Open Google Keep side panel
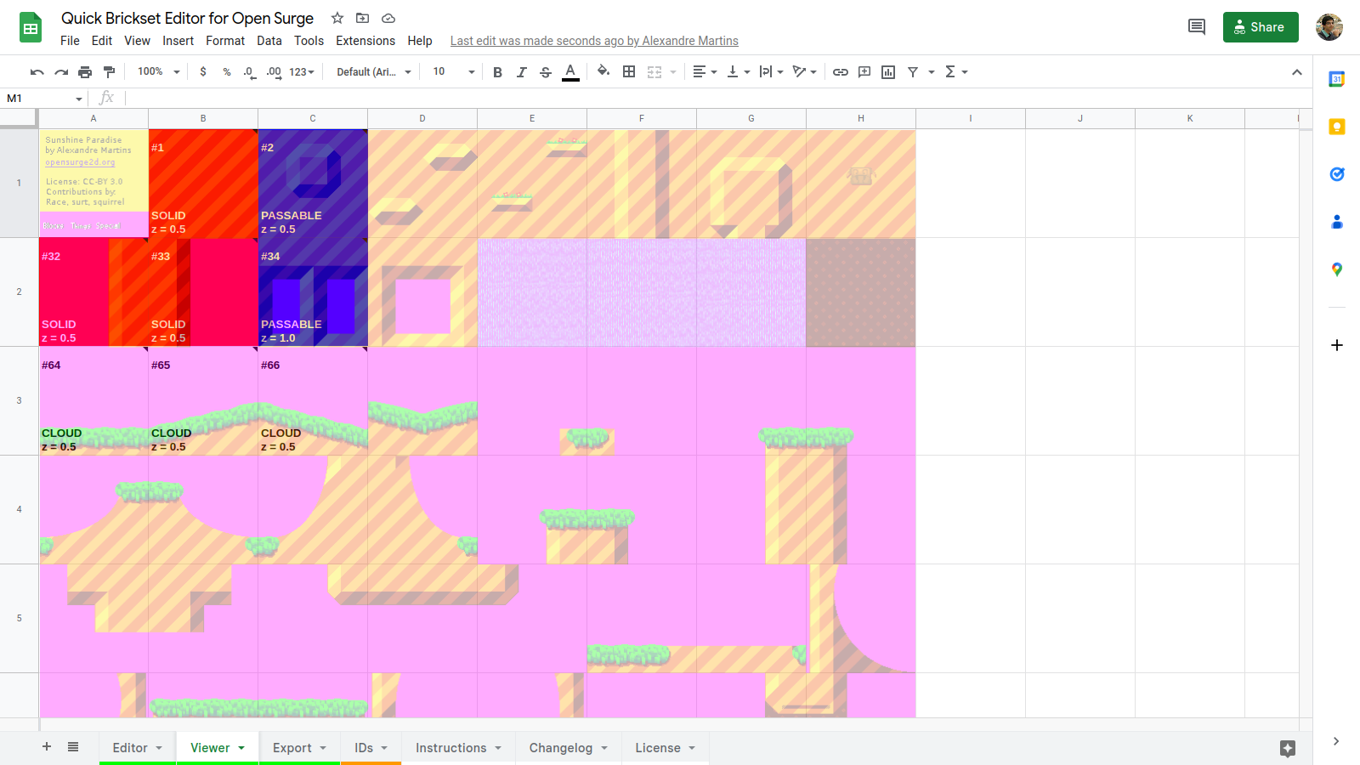This screenshot has height=765, width=1360. point(1337,127)
